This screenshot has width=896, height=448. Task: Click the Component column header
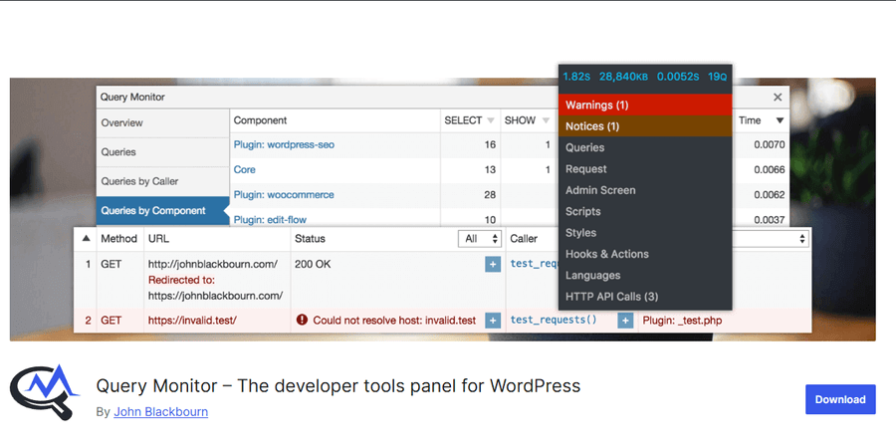(260, 120)
